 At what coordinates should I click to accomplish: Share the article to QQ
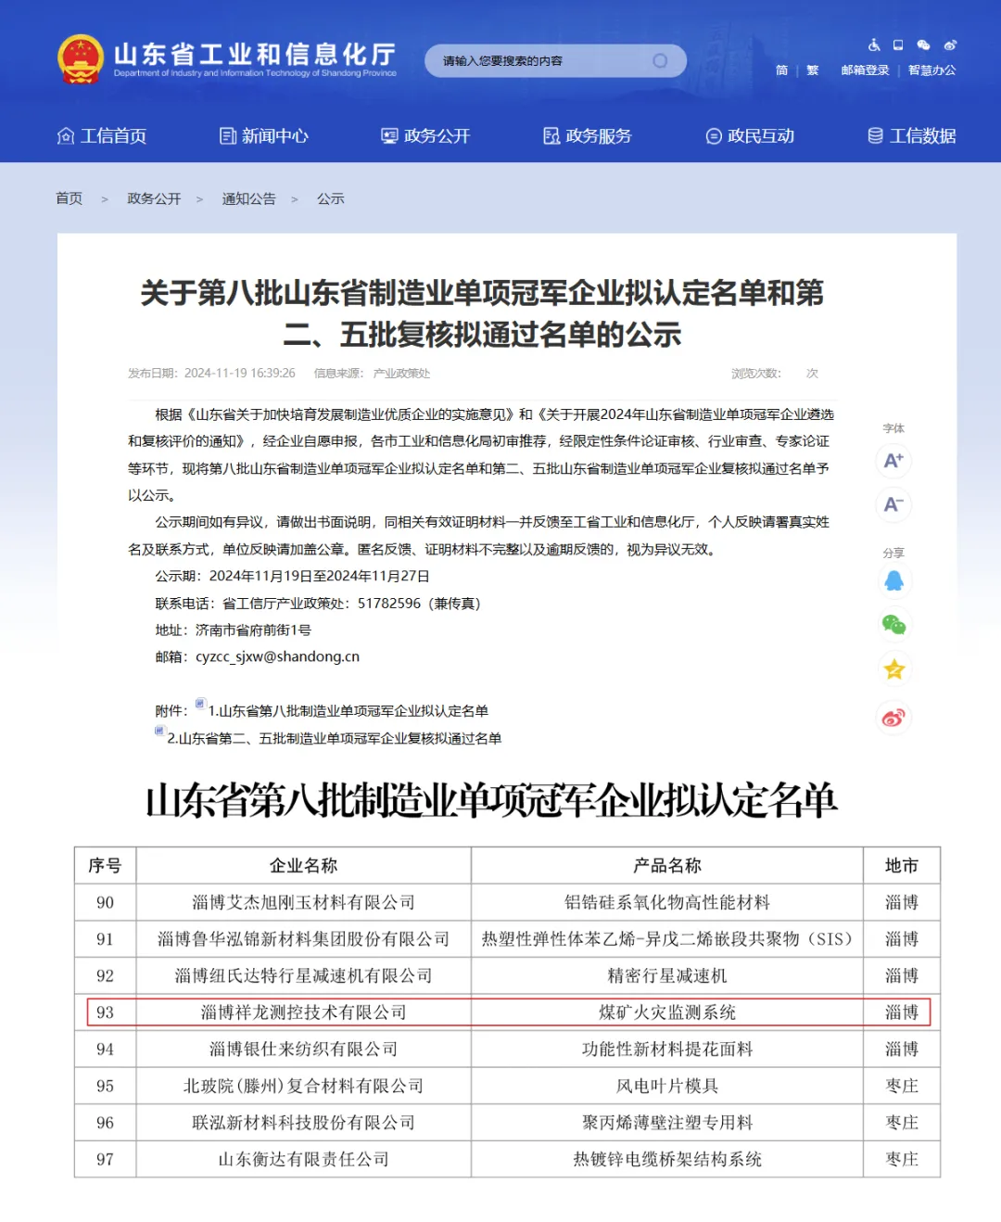(893, 580)
